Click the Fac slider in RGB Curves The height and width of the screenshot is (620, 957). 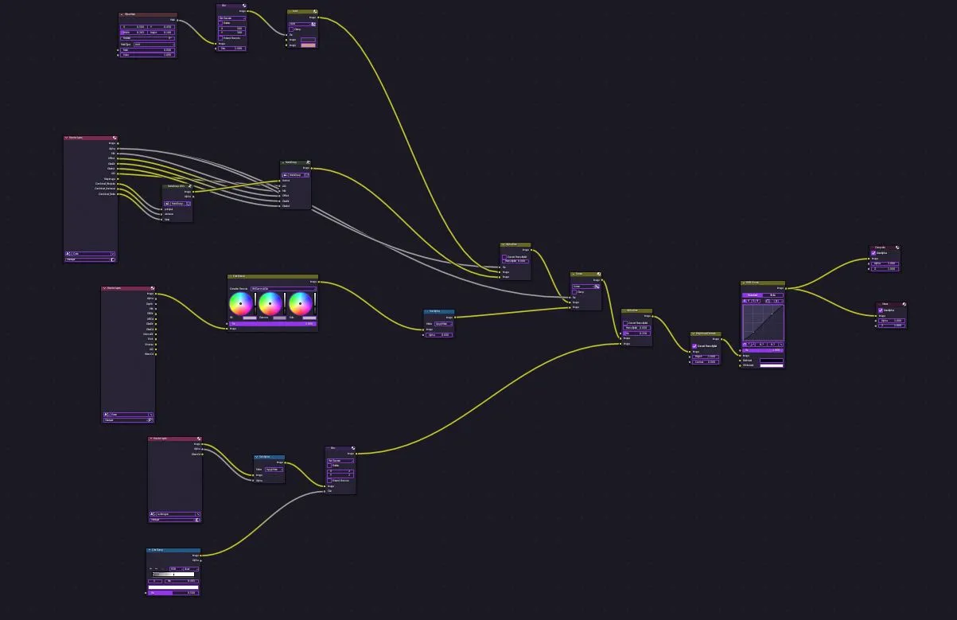pos(763,350)
